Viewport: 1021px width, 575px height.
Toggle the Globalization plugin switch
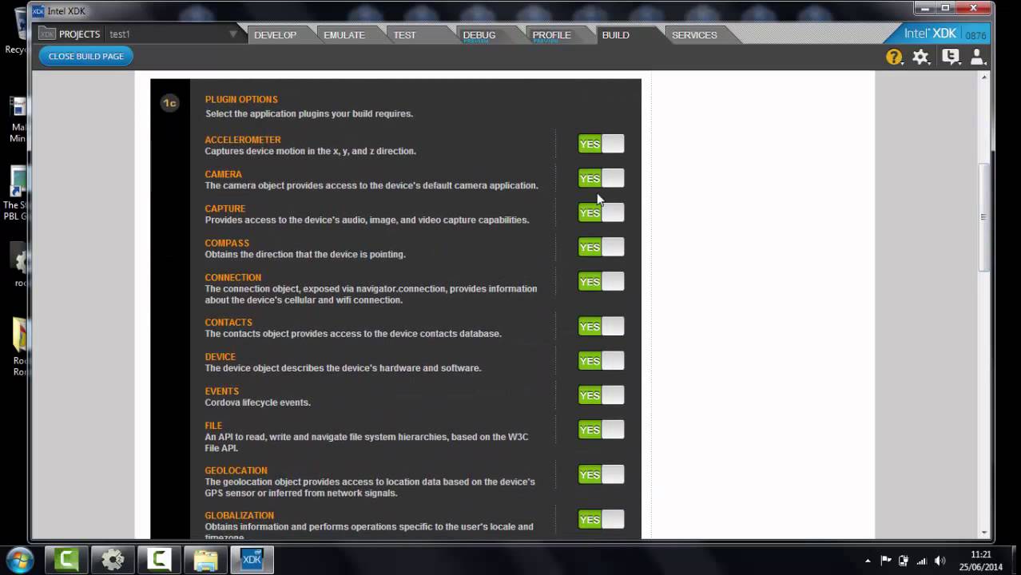[x=601, y=519]
